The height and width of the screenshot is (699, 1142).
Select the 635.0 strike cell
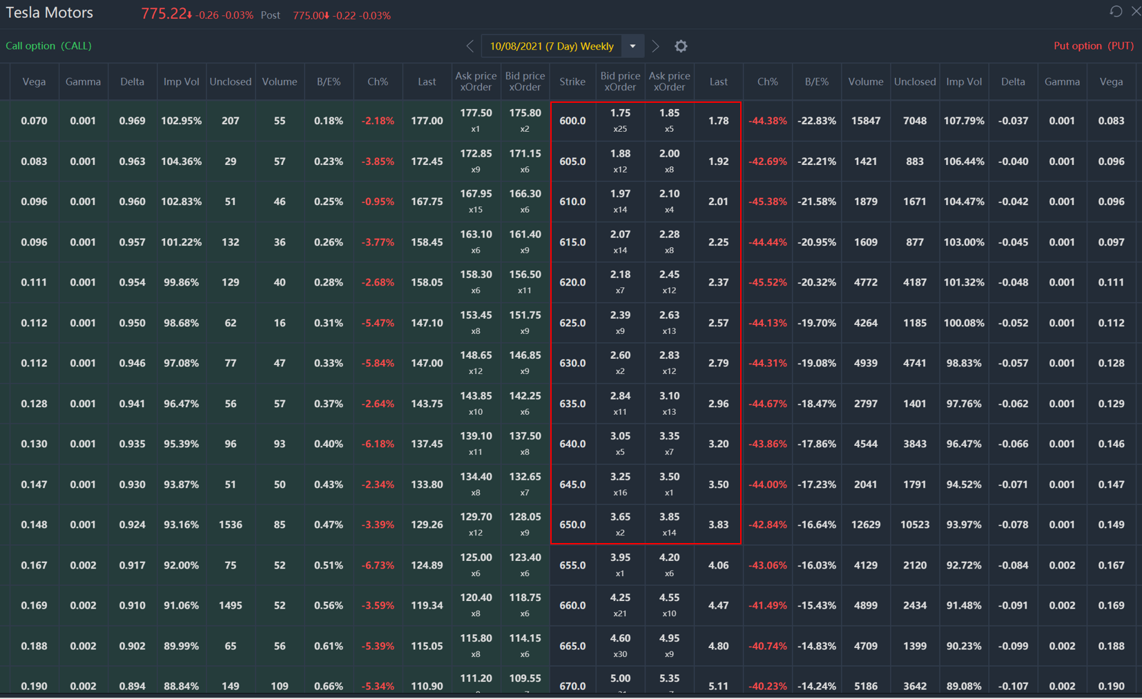pyautogui.click(x=572, y=404)
